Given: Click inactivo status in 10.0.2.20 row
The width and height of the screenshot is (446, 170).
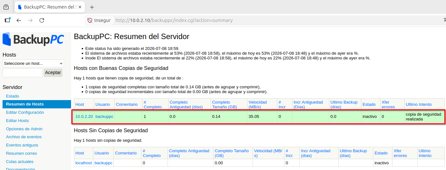Looking at the screenshot, I should 370,117.
